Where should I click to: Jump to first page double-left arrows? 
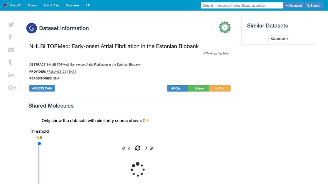pos(124,148)
